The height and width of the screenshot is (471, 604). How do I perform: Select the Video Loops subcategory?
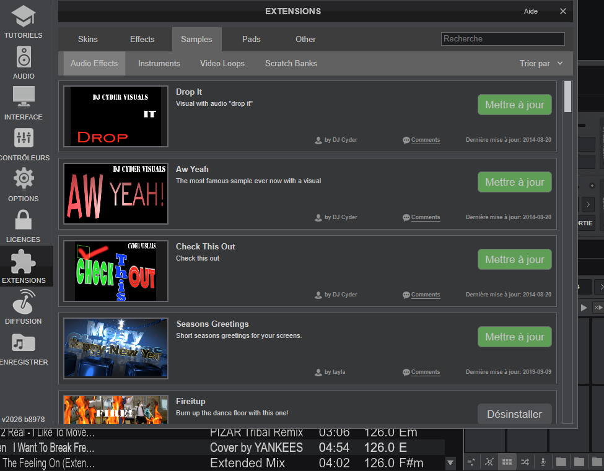point(222,63)
